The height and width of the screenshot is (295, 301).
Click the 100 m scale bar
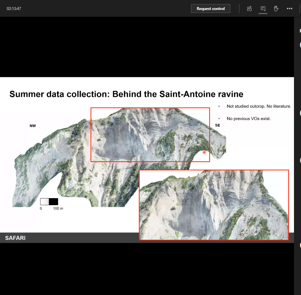point(49,201)
